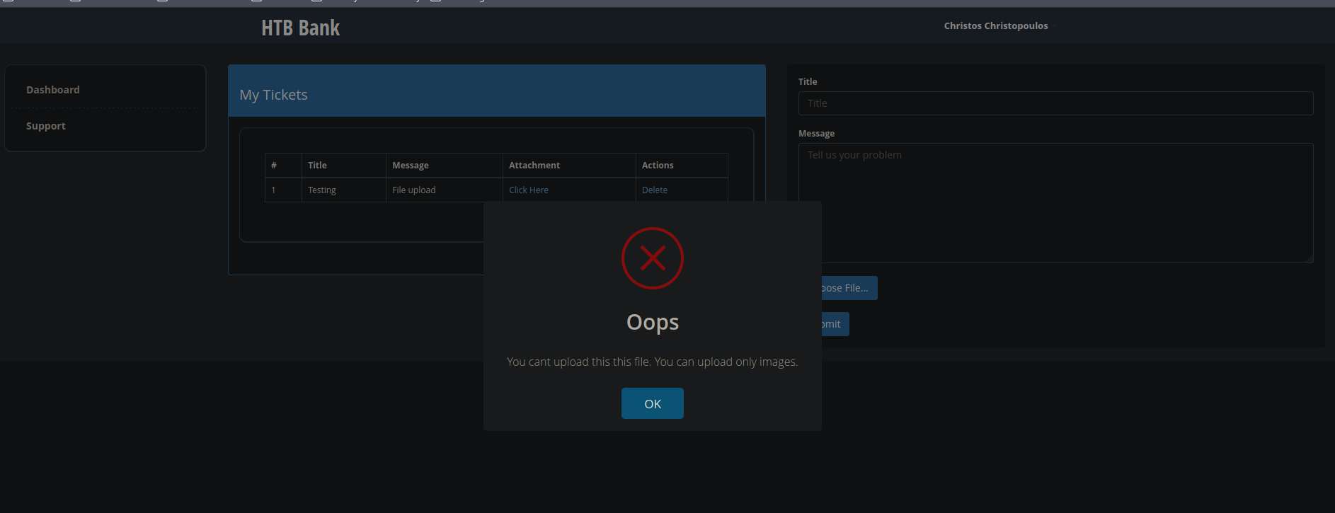
Task: Click the Oops heading in dialog
Action: (652, 322)
